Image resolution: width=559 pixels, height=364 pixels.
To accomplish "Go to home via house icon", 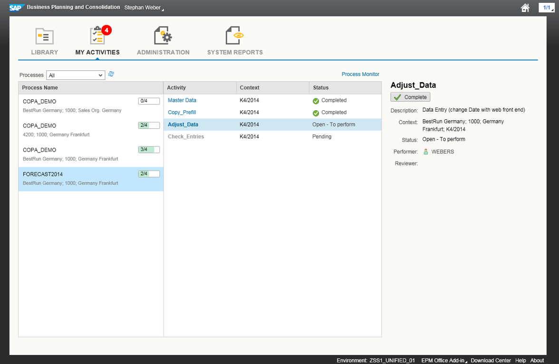I will coord(525,8).
